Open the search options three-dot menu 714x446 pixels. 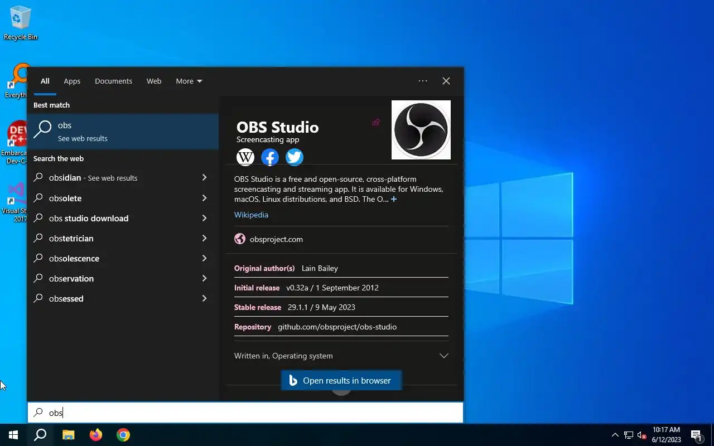[423, 81]
